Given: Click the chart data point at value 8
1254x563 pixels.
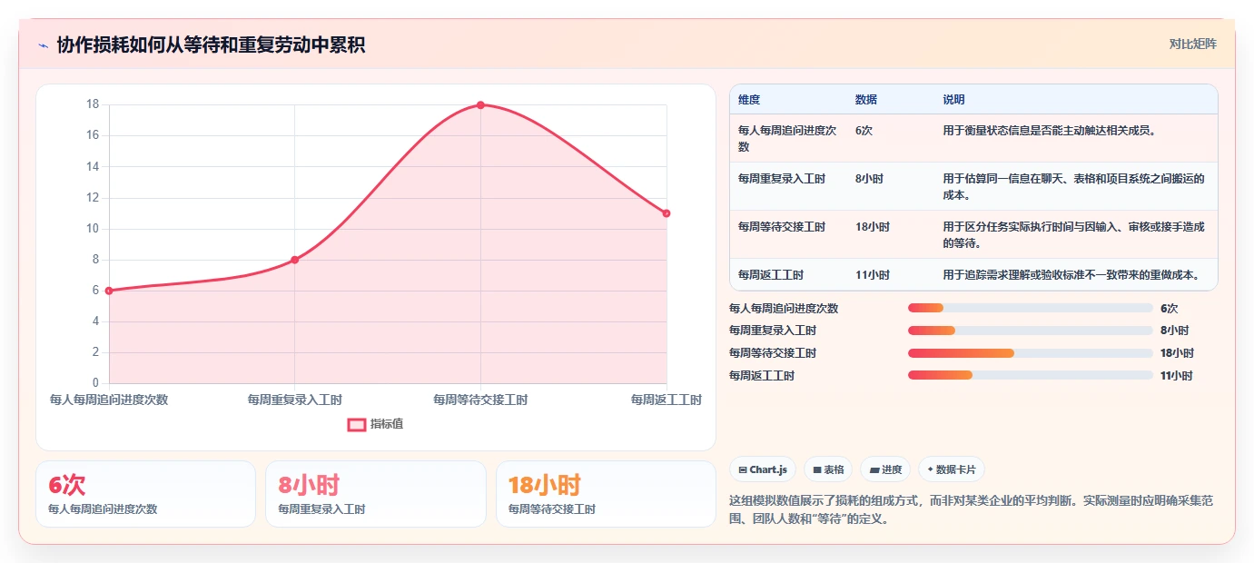Looking at the screenshot, I should [294, 260].
